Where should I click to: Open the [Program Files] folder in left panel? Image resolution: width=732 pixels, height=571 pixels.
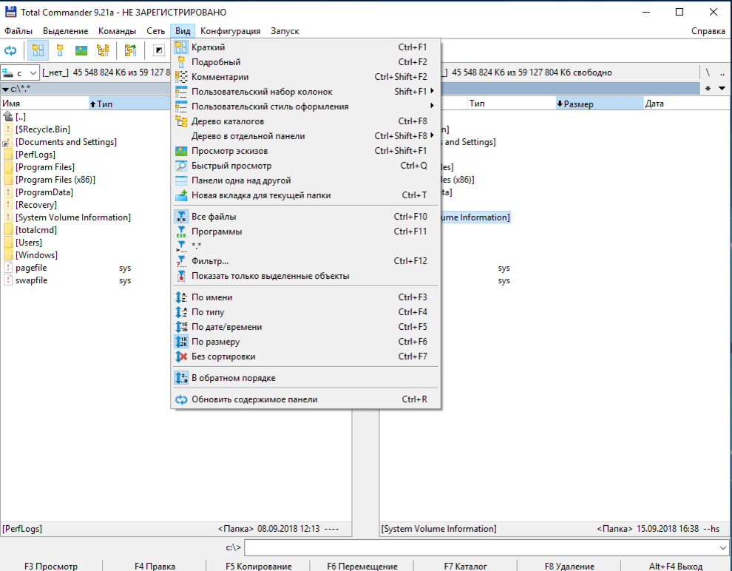pos(45,166)
